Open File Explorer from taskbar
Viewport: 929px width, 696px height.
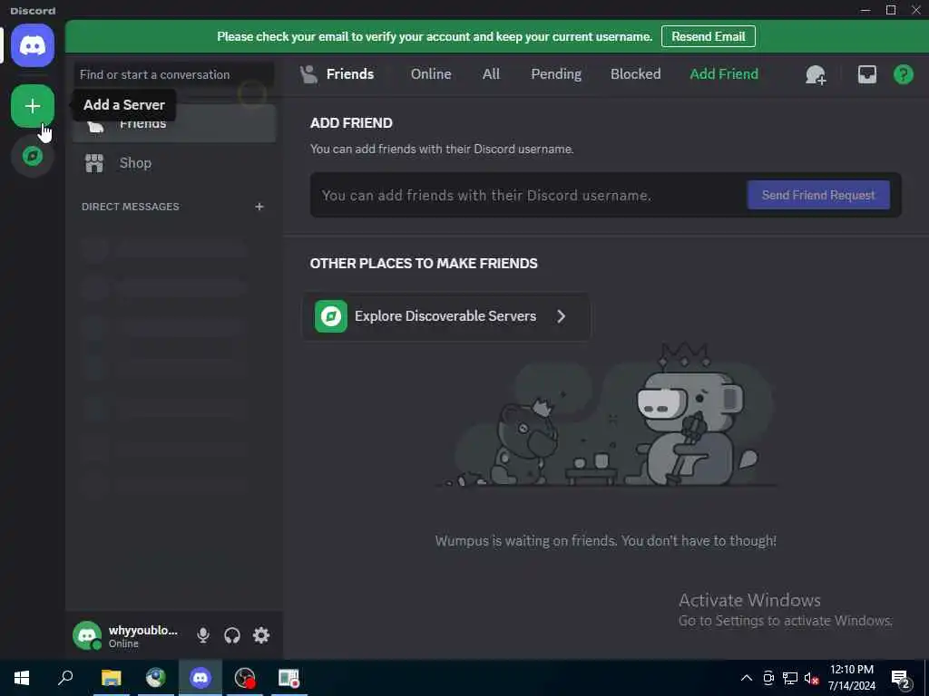[111, 678]
